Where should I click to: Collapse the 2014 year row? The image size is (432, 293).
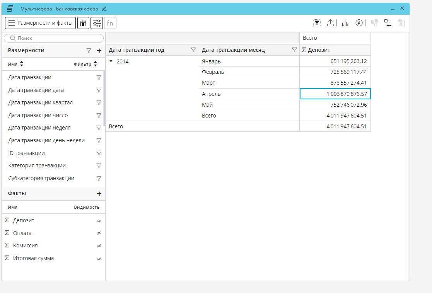[111, 61]
